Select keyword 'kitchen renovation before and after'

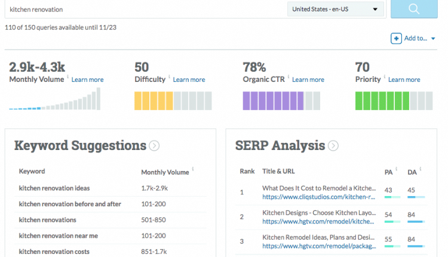[x=70, y=204]
